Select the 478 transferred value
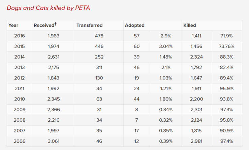This screenshot has height=150, width=249. pos(99,36)
